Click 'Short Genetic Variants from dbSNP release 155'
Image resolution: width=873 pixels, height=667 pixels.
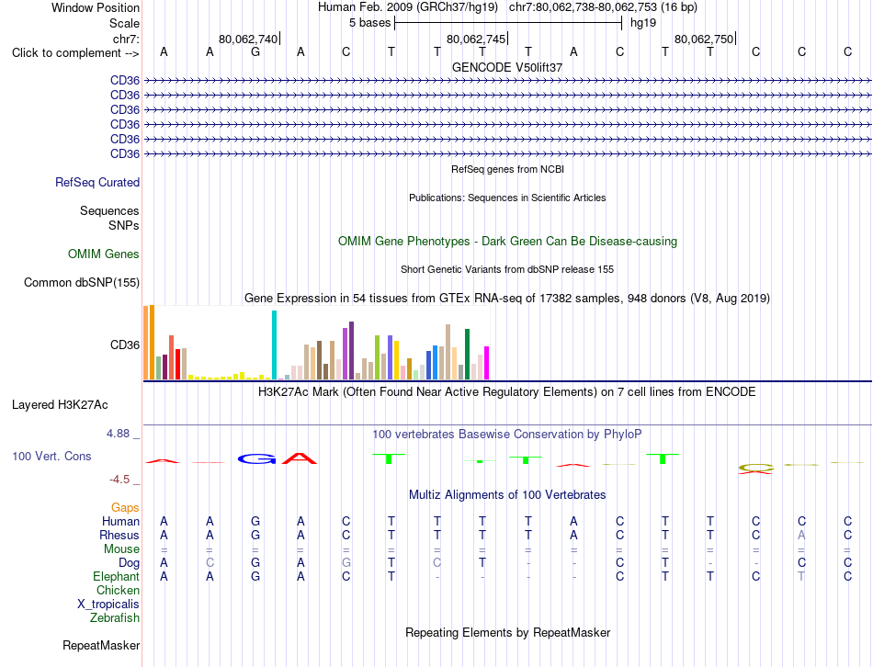(x=507, y=269)
